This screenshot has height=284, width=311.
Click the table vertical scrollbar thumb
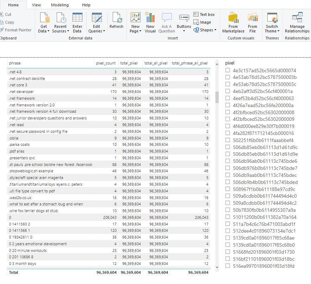(217, 97)
